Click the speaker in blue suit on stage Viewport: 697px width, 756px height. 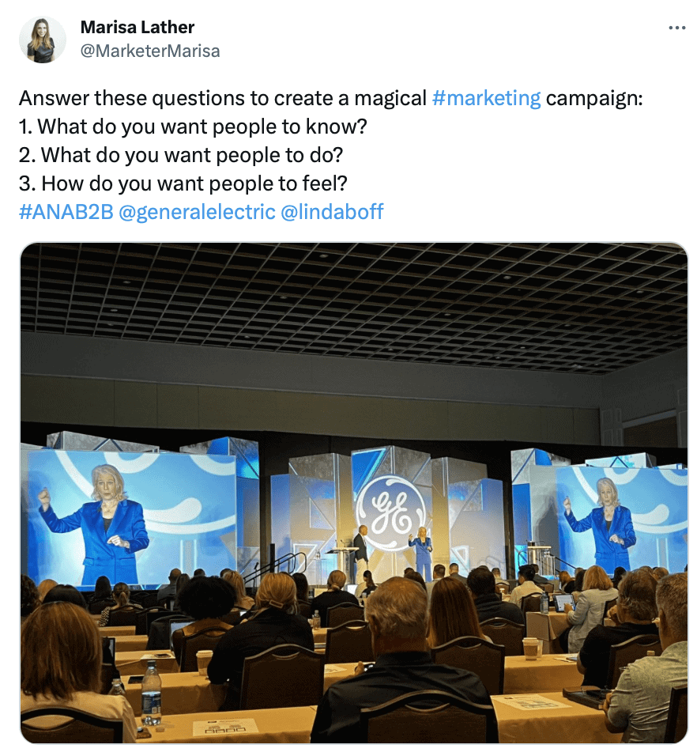click(x=421, y=554)
